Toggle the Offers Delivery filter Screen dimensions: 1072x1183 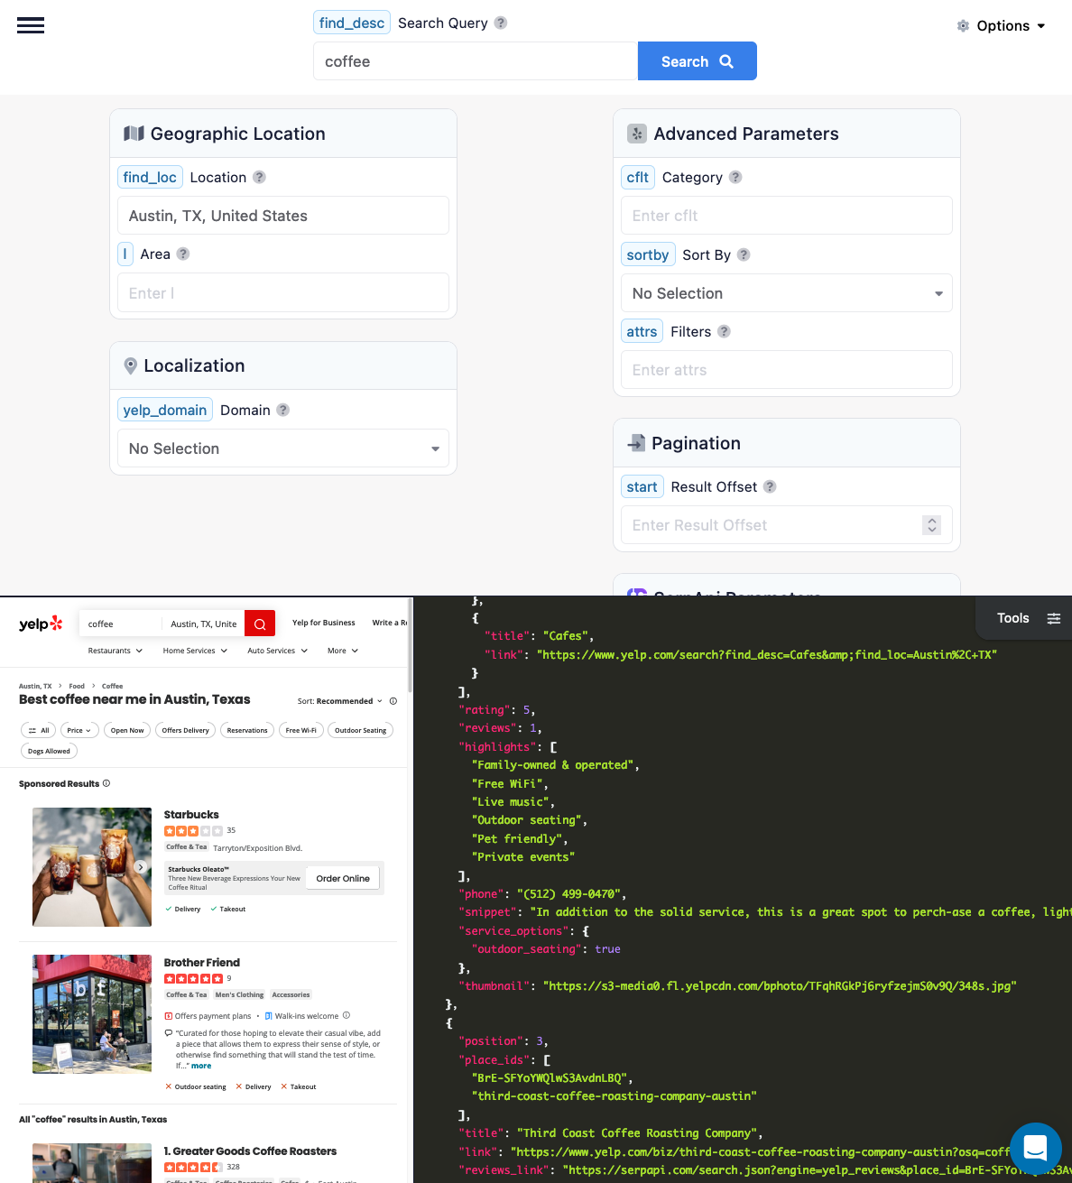(186, 730)
